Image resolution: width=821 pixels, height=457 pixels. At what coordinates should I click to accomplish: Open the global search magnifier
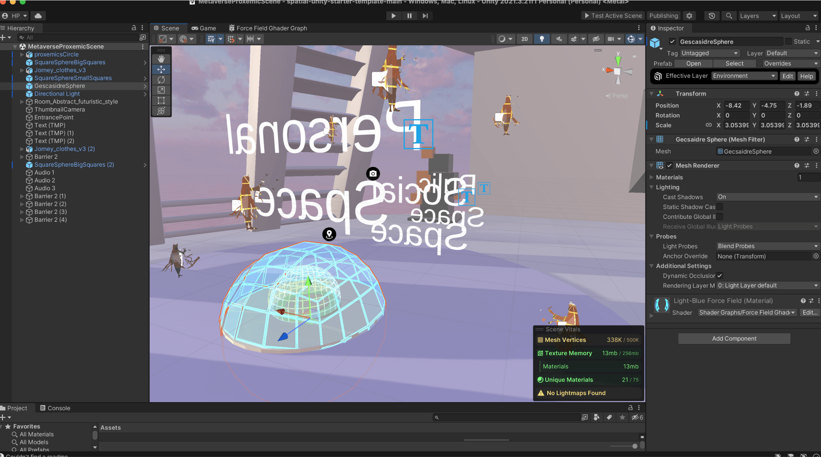[x=729, y=16]
